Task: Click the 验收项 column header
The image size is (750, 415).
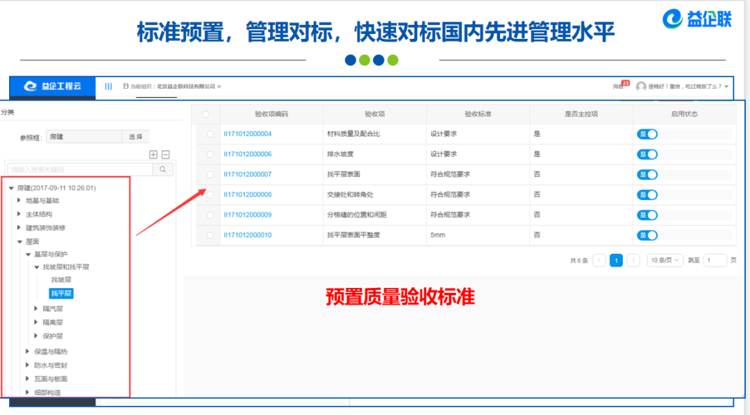Action: pos(374,115)
